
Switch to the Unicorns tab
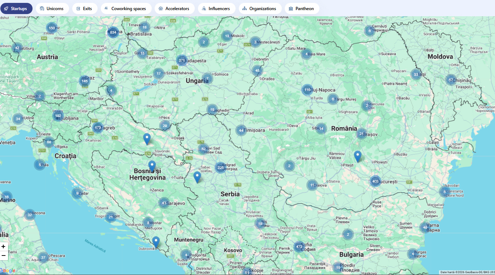[x=52, y=9]
